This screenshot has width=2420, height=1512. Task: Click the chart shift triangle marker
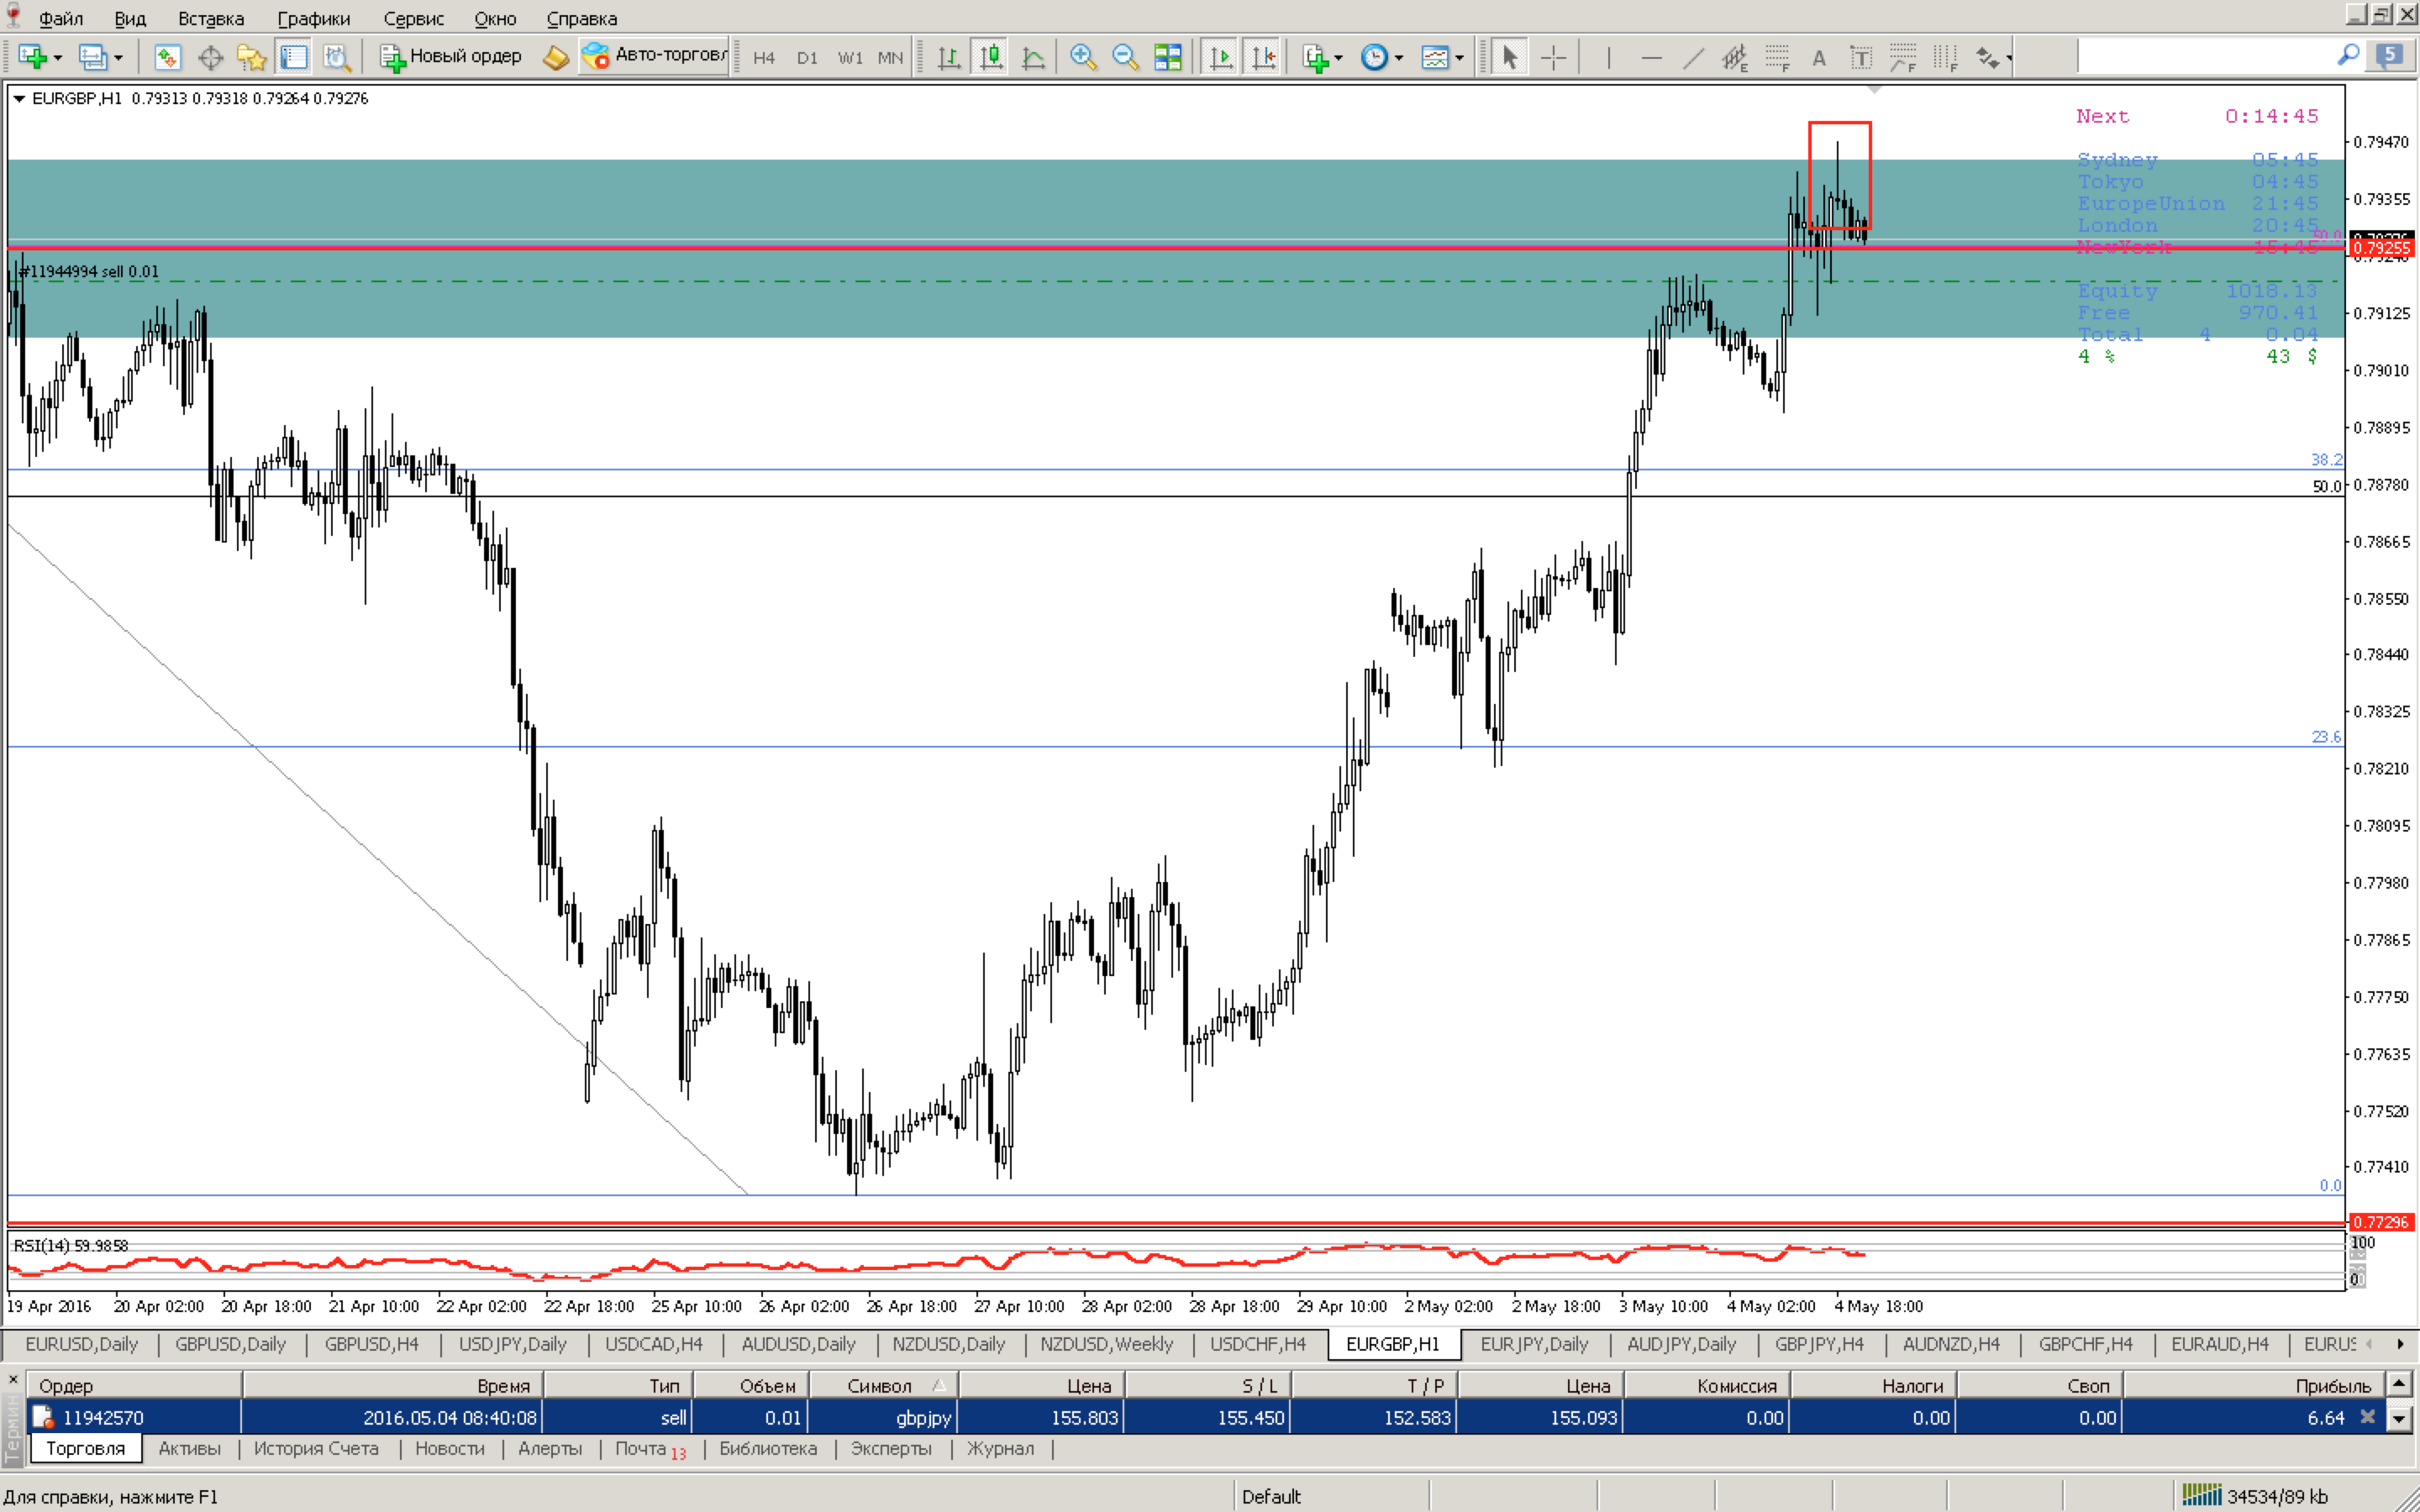tap(1875, 90)
